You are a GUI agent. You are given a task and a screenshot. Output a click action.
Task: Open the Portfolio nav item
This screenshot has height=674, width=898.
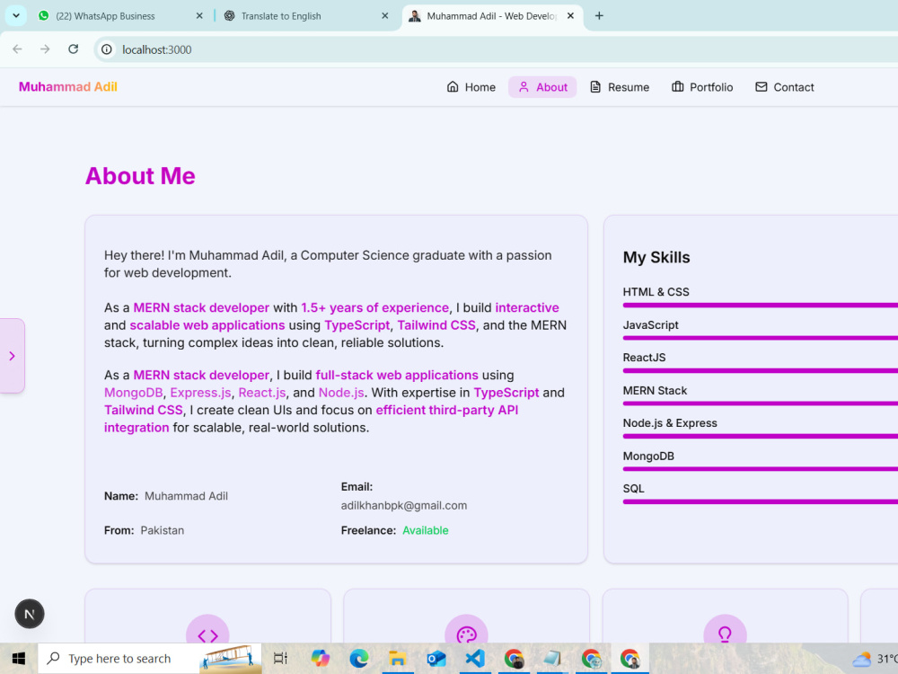point(702,87)
